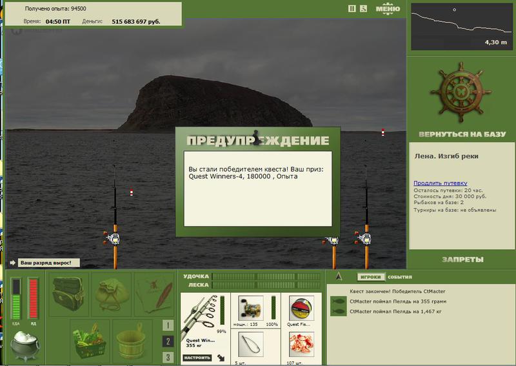Image resolution: width=516 pixels, height=366 pixels.
Task: Switch to the ИГРОКИ players tab
Action: (x=371, y=277)
